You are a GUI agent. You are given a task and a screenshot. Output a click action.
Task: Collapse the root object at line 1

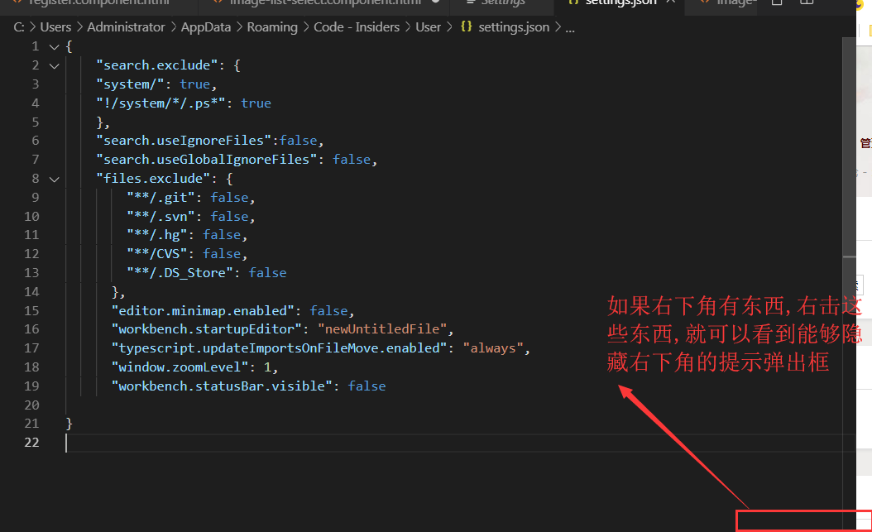tap(54, 46)
